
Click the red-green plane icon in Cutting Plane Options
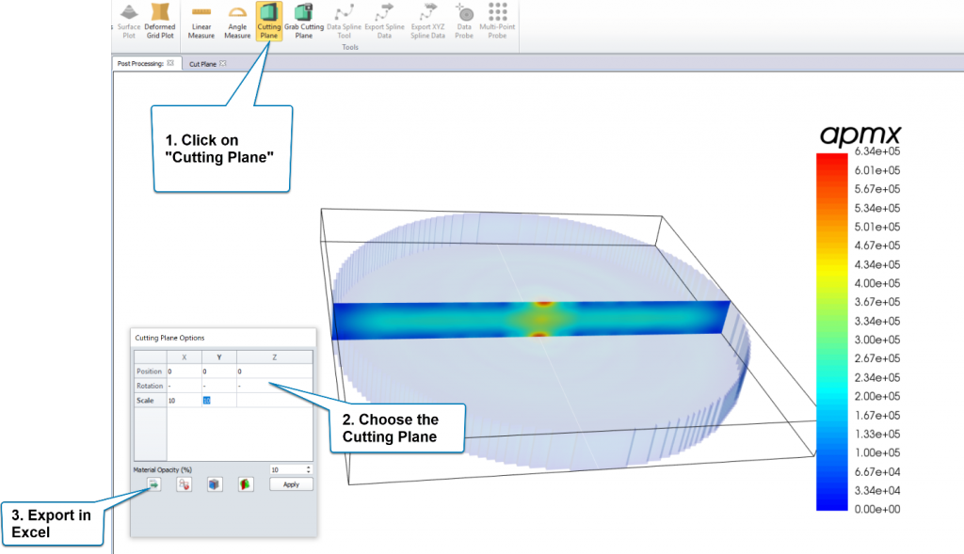244,483
